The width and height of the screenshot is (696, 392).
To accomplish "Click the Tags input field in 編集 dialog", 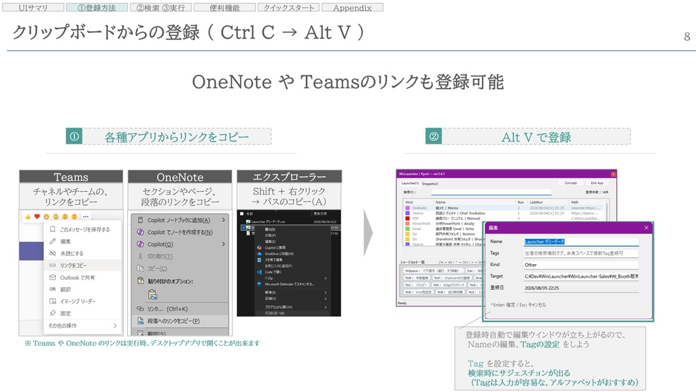I will pos(581,253).
